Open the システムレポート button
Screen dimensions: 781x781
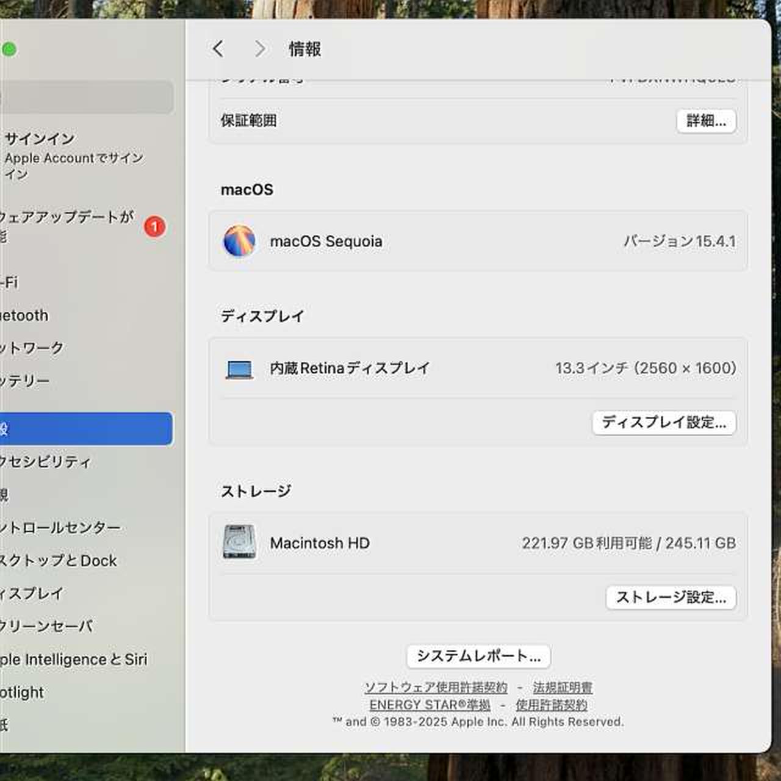click(478, 656)
